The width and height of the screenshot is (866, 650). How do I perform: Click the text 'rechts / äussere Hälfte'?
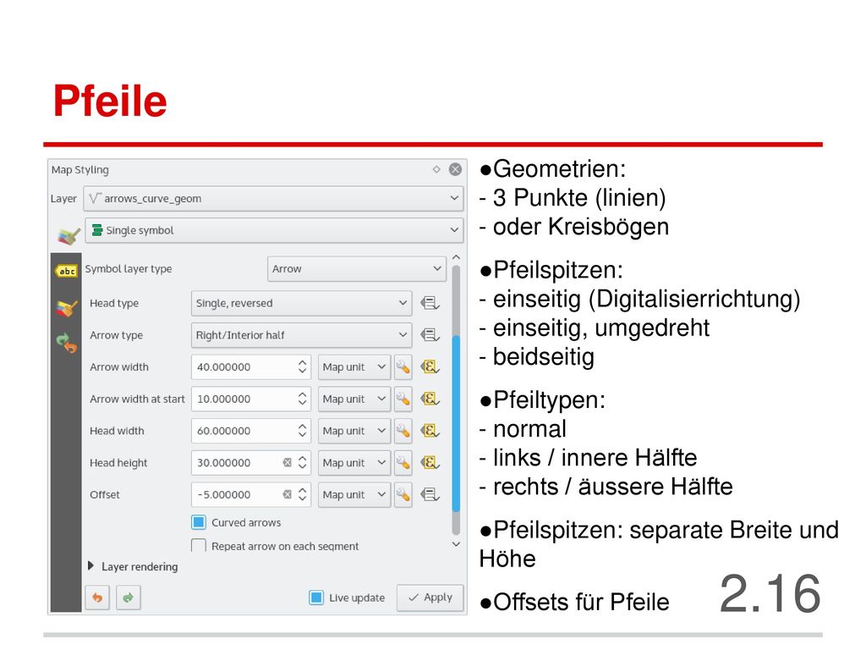[x=612, y=487]
